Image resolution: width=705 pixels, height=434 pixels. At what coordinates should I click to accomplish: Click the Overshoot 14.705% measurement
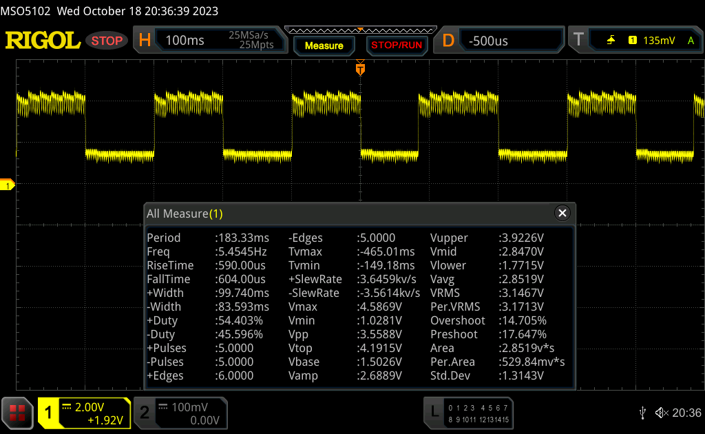point(488,320)
